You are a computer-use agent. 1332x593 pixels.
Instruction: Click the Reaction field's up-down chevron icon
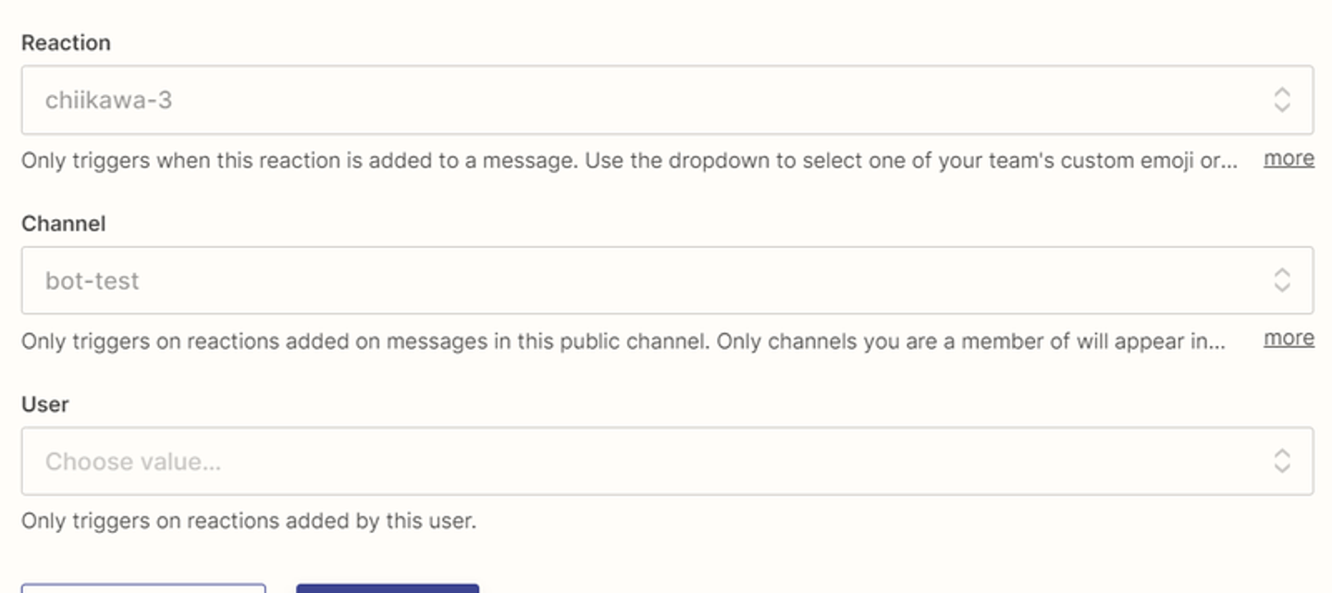coord(1281,100)
